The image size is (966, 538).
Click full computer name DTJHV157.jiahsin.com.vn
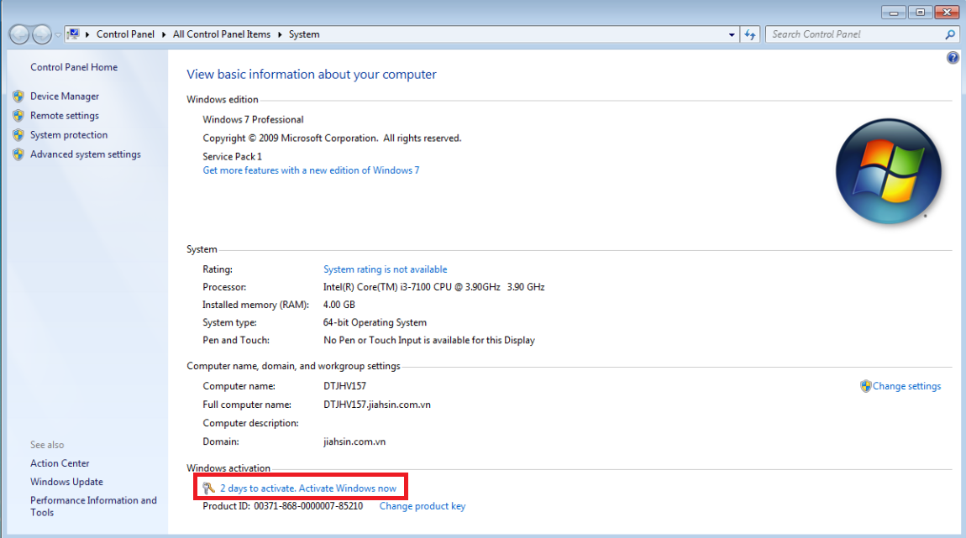click(377, 405)
